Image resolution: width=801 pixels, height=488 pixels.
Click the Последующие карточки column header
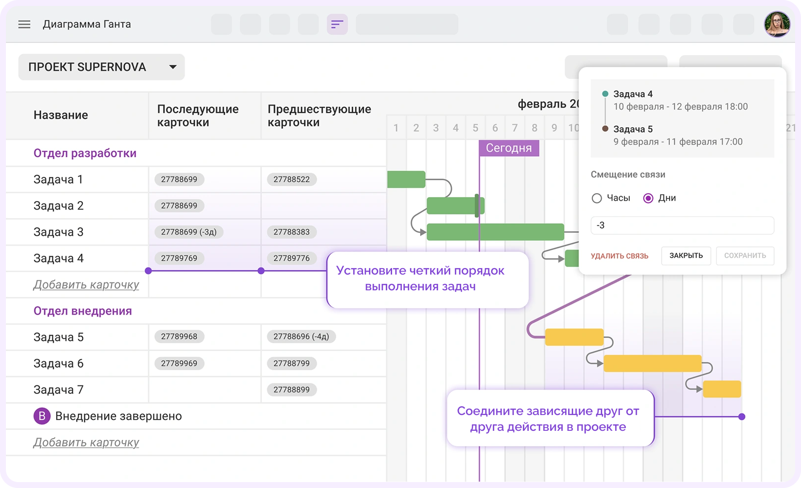[x=198, y=116]
